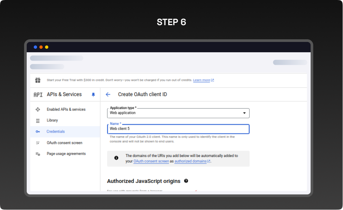Click the Library icon in sidebar
This screenshot has width=343, height=210.
point(38,120)
